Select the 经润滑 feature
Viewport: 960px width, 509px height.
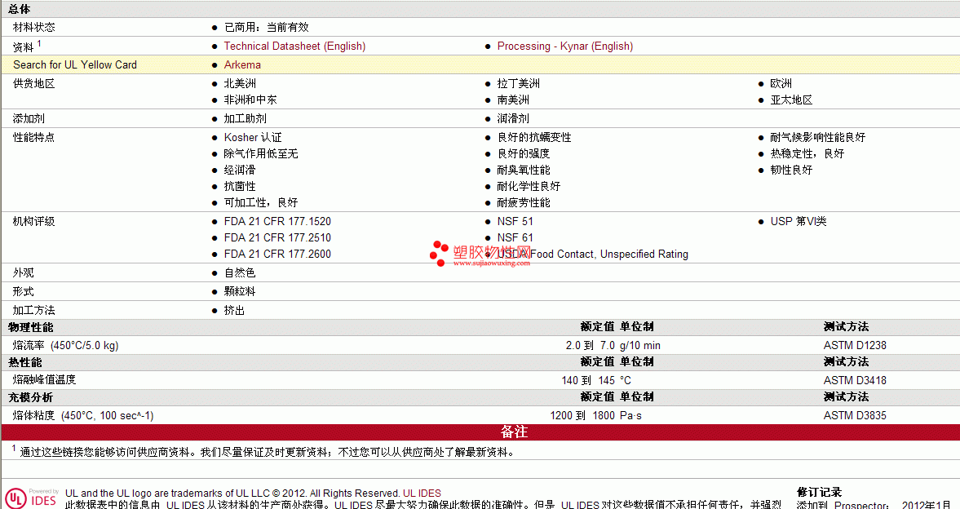[x=240, y=170]
